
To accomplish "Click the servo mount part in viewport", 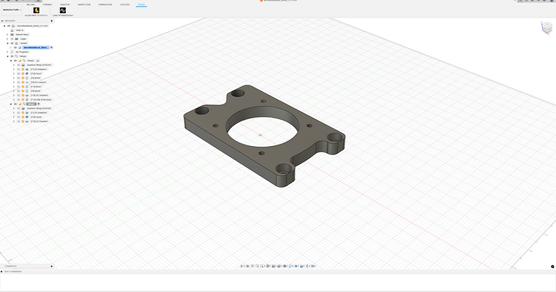I will point(264,136).
